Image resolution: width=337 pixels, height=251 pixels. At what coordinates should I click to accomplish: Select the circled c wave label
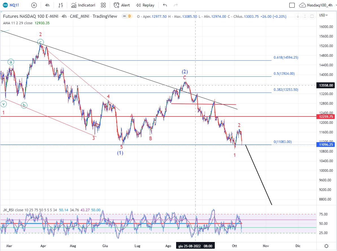[40, 42]
